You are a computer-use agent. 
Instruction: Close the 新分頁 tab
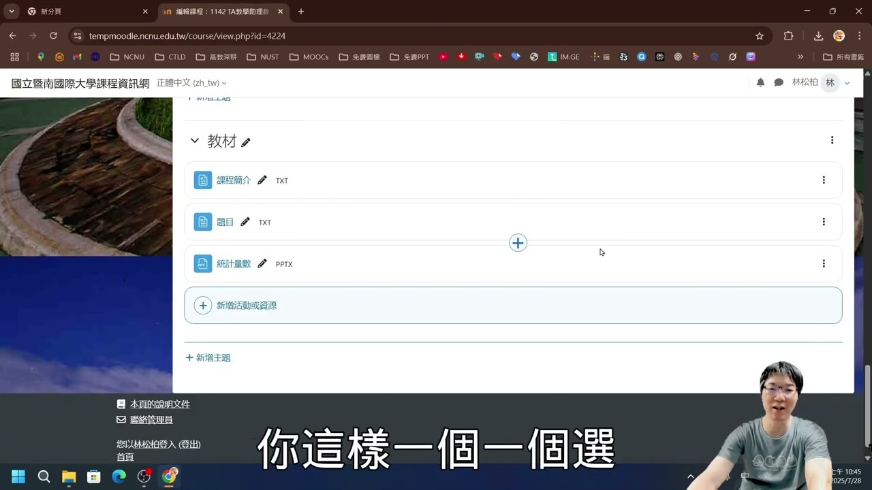click(145, 12)
